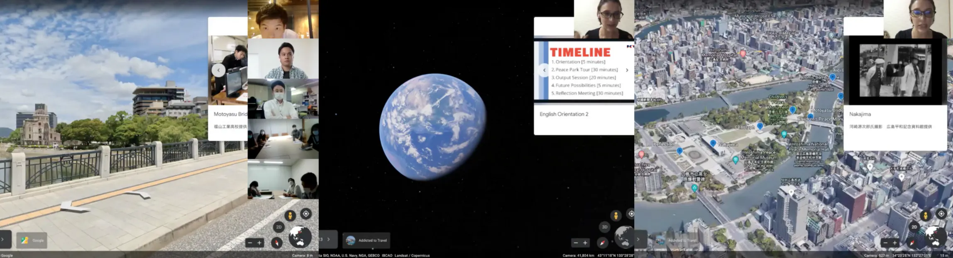Click the zoom-in plus in the starry globe view

coord(585,243)
